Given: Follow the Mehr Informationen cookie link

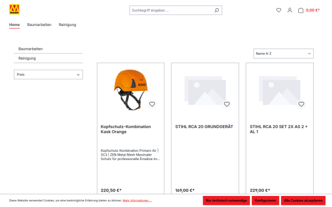Looking at the screenshot, I should pos(137,200).
